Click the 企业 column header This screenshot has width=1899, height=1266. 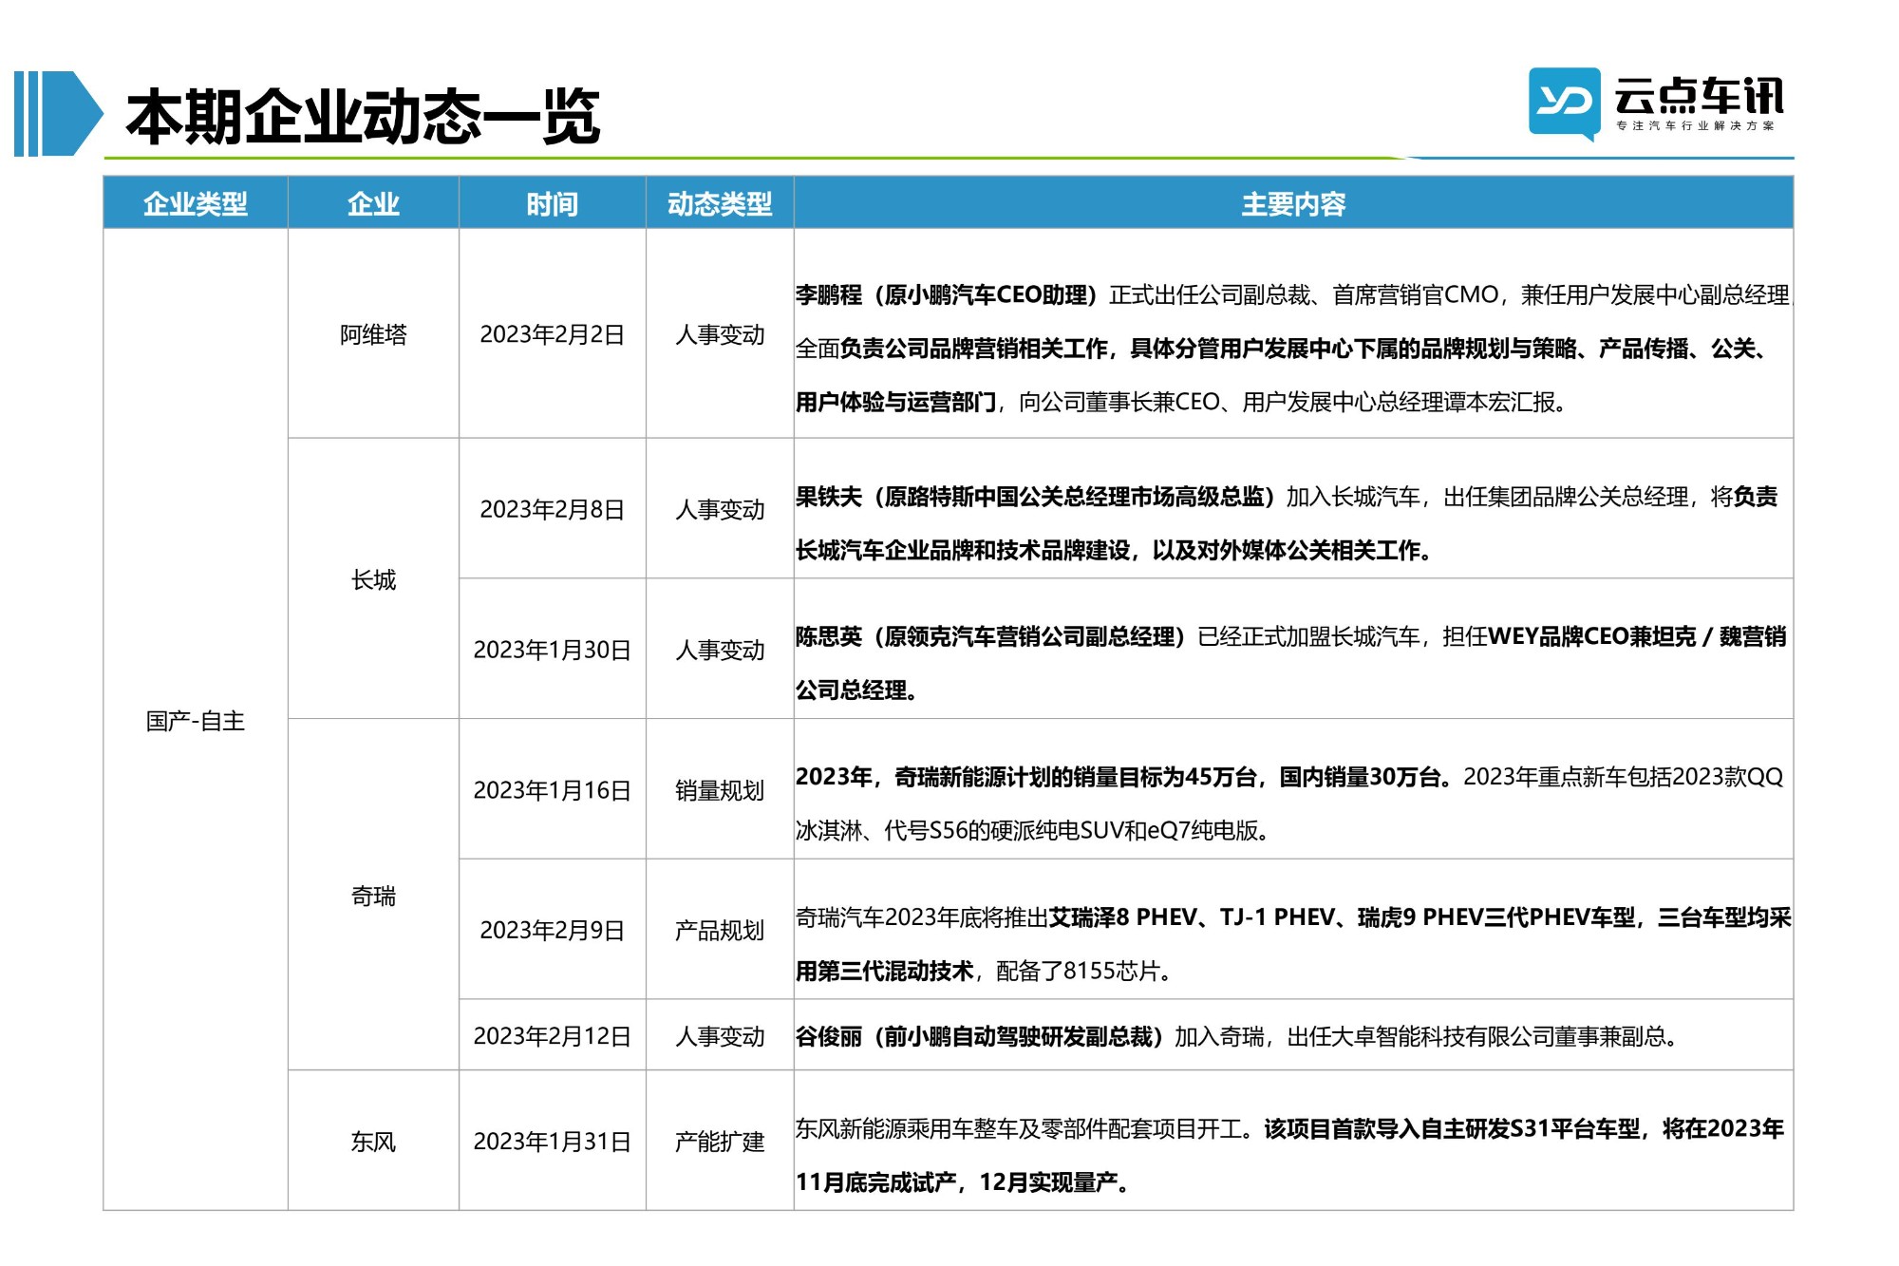click(373, 203)
